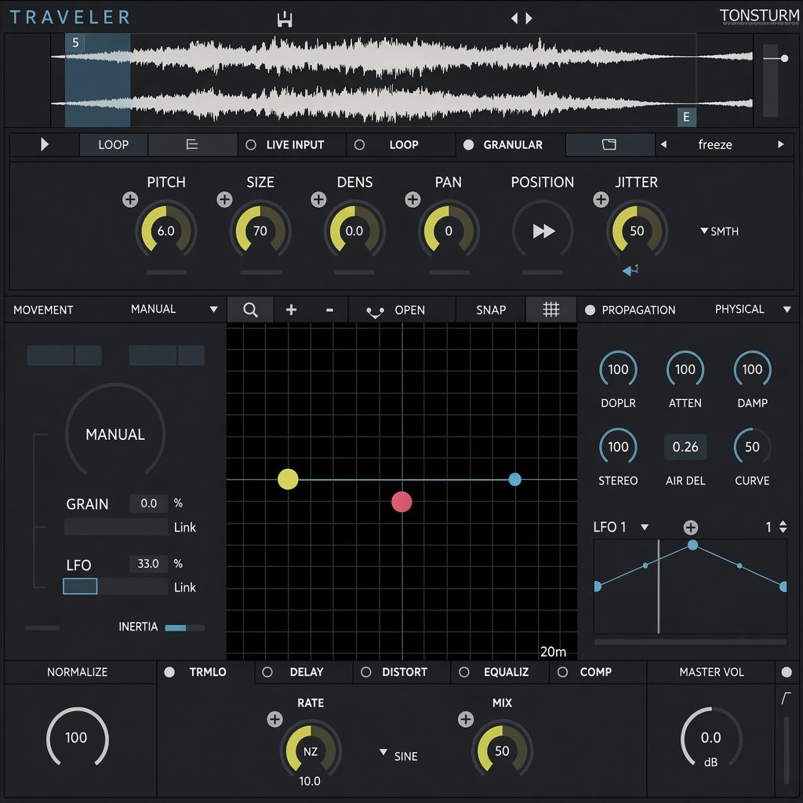Open the PHYSICAL propagation dropdown
This screenshot has width=803, height=803.
(753, 309)
